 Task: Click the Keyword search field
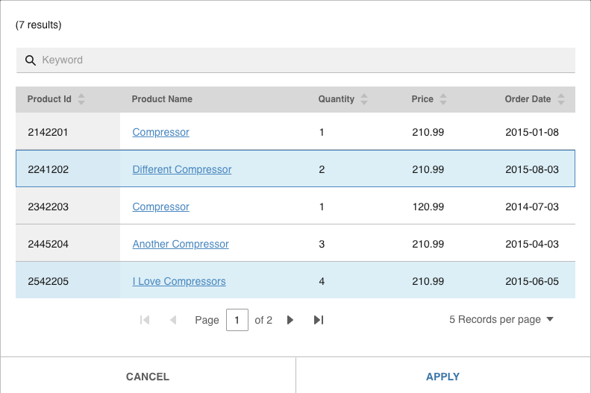point(295,60)
